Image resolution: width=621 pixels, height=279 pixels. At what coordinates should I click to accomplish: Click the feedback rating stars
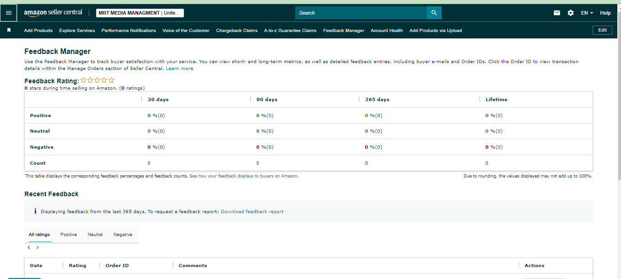[97, 80]
